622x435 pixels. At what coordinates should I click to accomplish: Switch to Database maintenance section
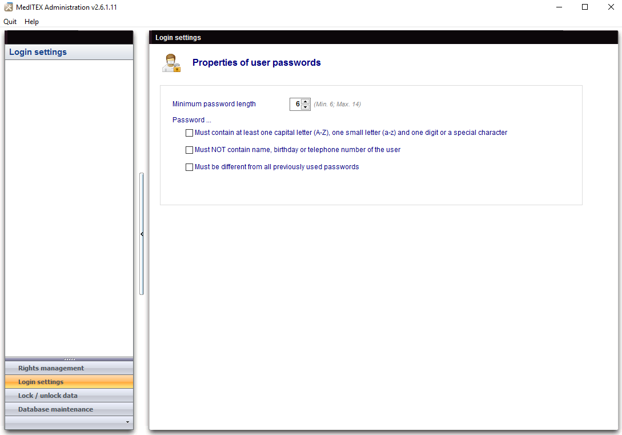click(55, 409)
